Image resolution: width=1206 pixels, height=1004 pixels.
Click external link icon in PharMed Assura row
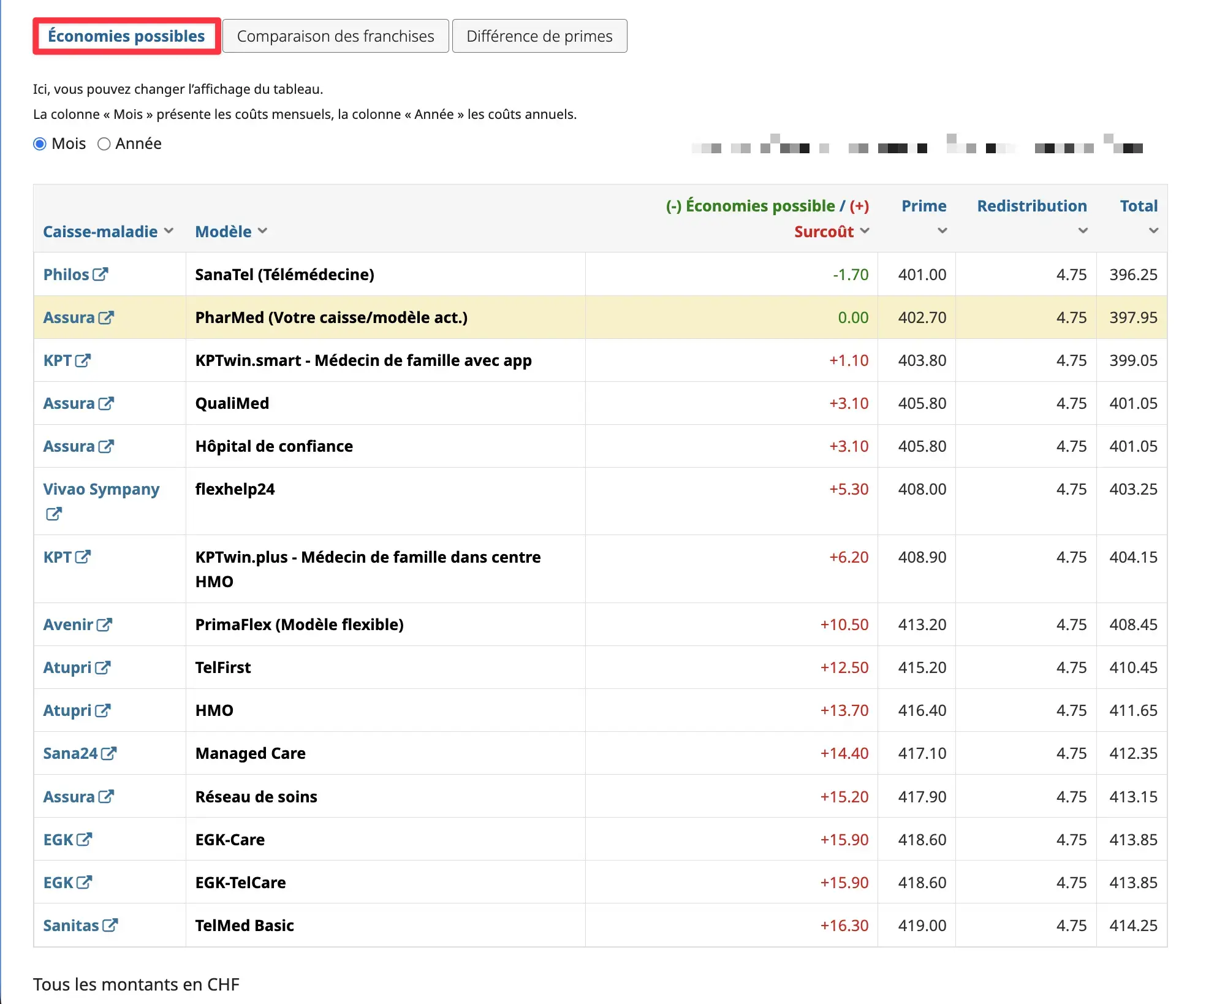coord(106,317)
